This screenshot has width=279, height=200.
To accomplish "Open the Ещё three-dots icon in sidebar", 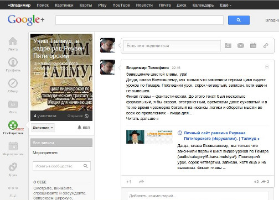I will click(x=13, y=188).
